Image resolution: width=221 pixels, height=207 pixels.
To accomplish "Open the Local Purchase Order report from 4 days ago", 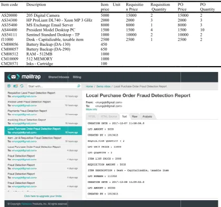I will (x=43, y=149).
